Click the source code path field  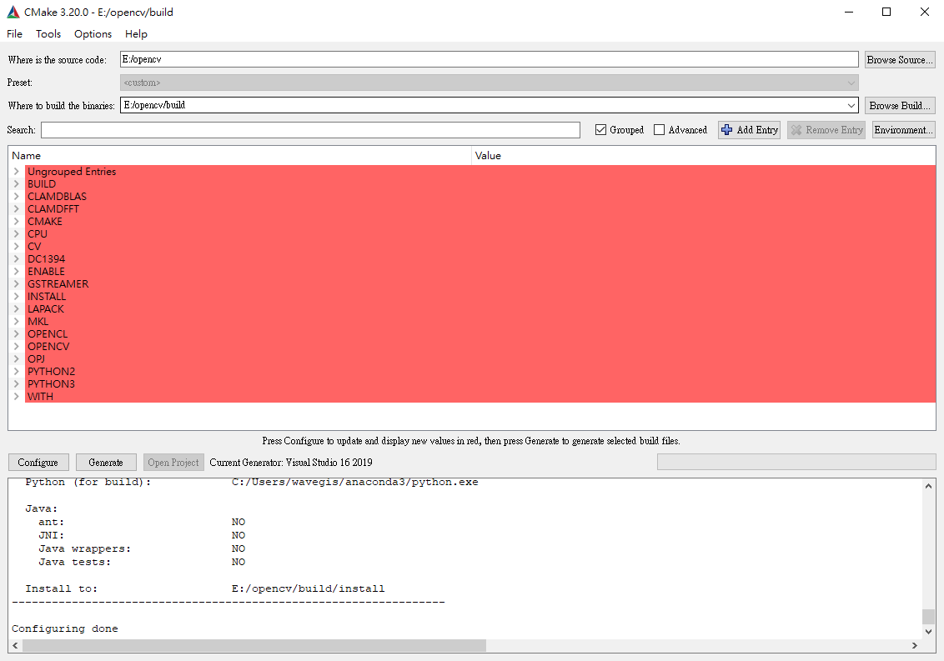[x=489, y=59]
